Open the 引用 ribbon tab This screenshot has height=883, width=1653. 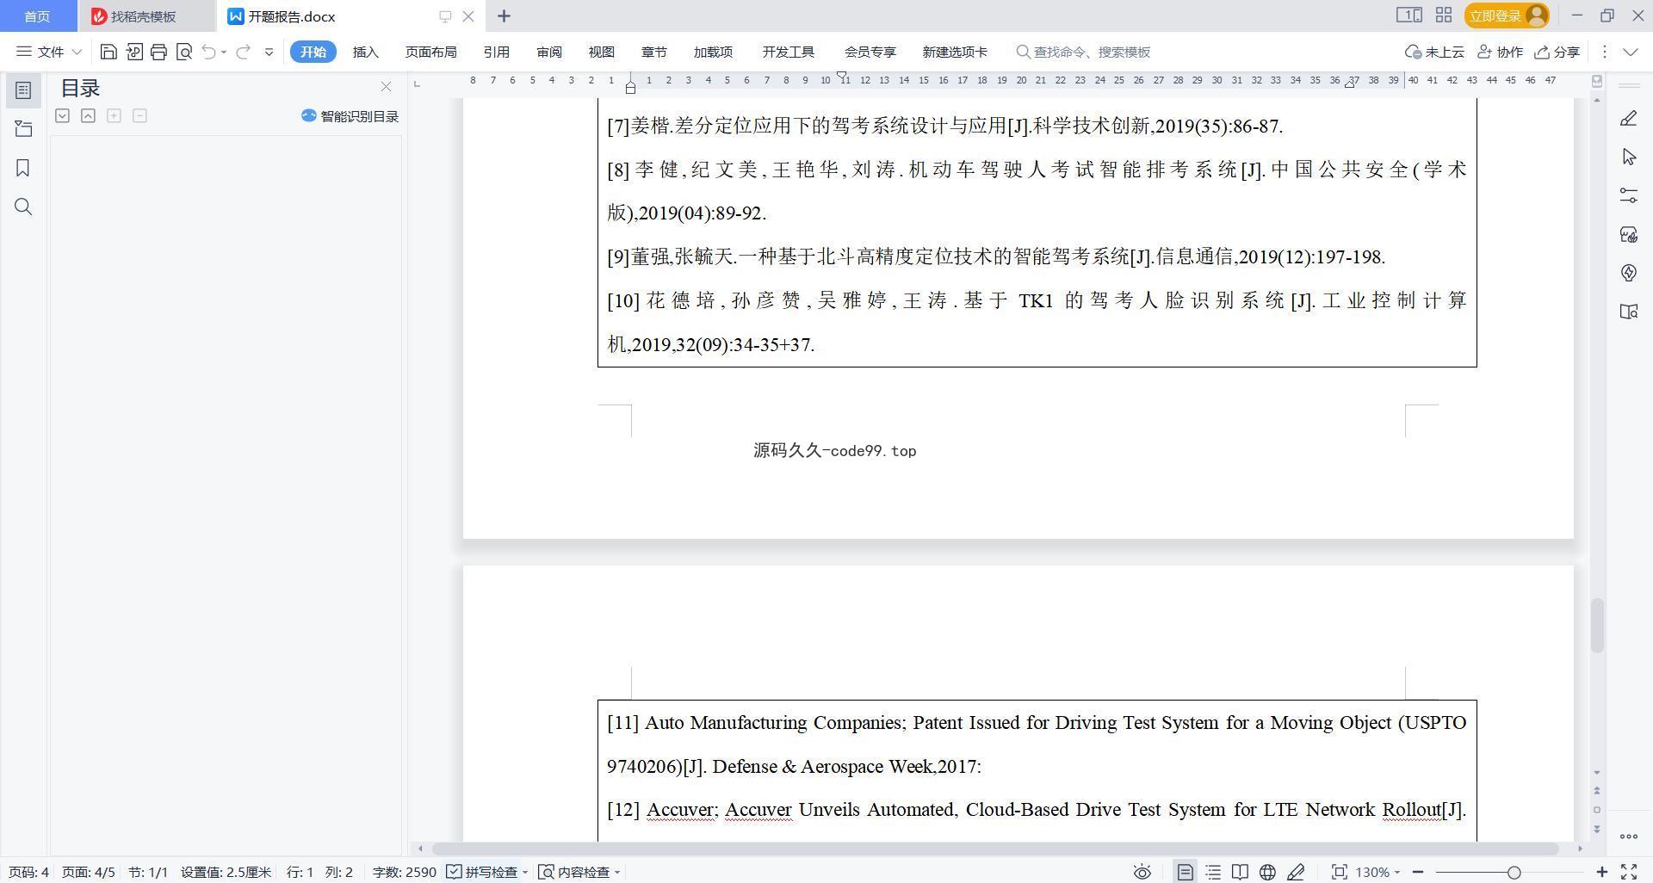[496, 52]
